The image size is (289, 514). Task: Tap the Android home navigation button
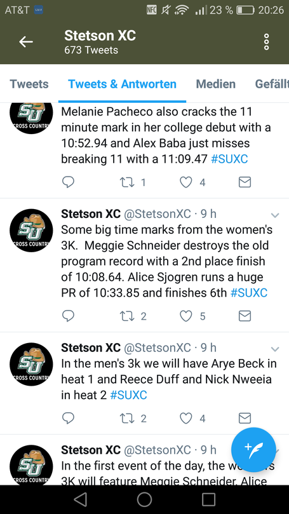point(144,499)
